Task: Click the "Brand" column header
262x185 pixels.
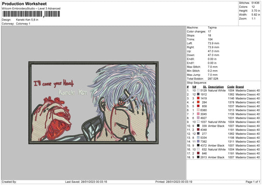Action: [x=240, y=87]
